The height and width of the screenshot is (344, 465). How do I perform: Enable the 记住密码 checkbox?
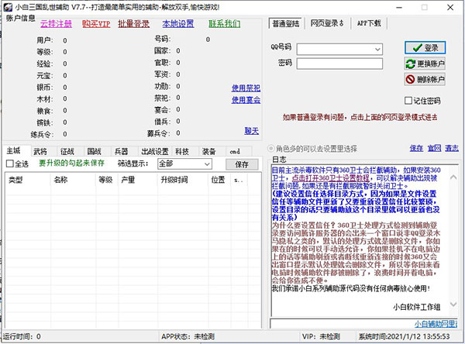pos(408,101)
